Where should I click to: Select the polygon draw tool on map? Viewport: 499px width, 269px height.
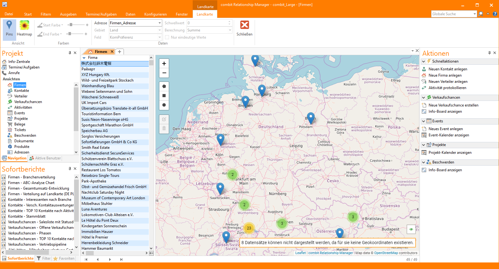pyautogui.click(x=164, y=86)
